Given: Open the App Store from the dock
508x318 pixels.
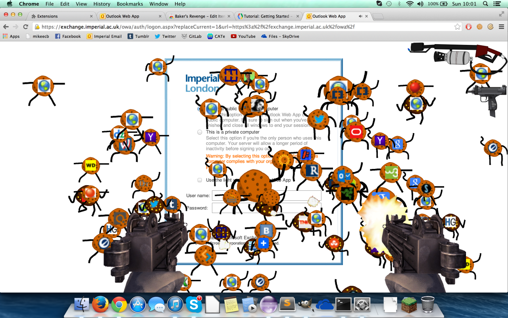Looking at the screenshot, I should (x=138, y=304).
